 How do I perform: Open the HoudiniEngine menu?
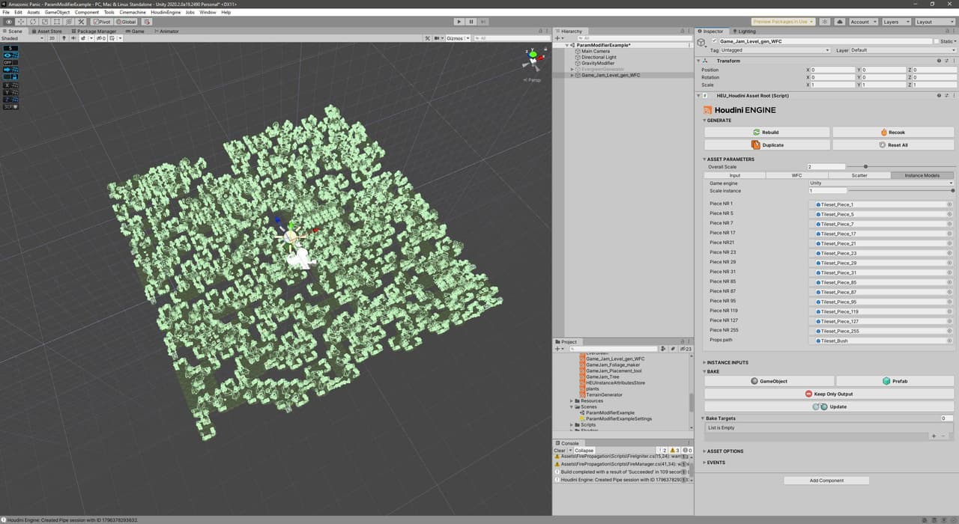coord(166,12)
